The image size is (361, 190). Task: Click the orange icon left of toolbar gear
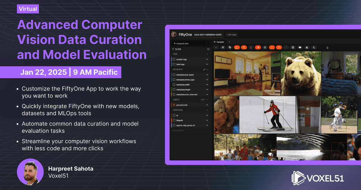[258, 47]
